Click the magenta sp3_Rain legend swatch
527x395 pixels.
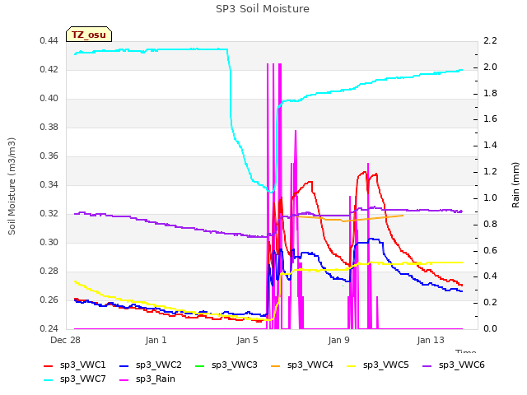click(x=124, y=380)
